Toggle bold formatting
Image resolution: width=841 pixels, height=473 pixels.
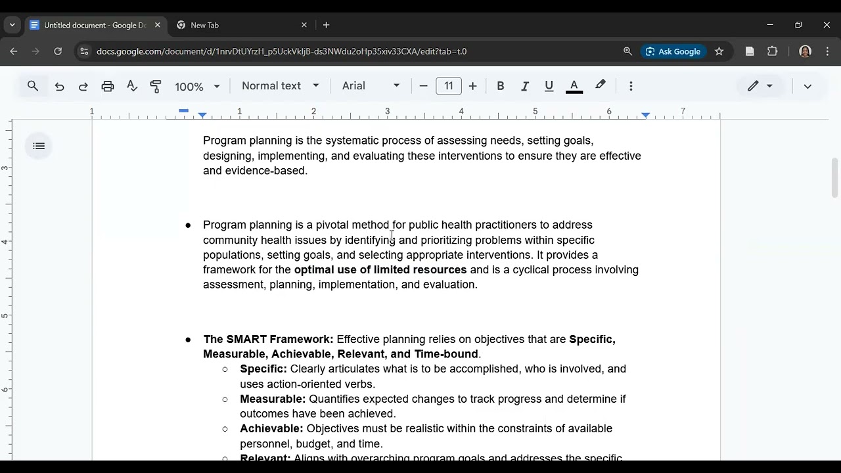click(501, 86)
